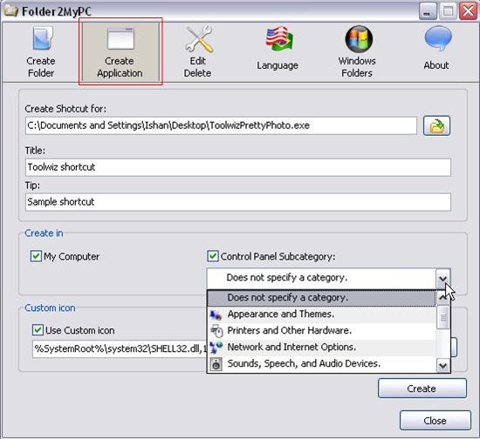
Task: Click the Folder2MyPC title bar icon
Action: click(10, 11)
